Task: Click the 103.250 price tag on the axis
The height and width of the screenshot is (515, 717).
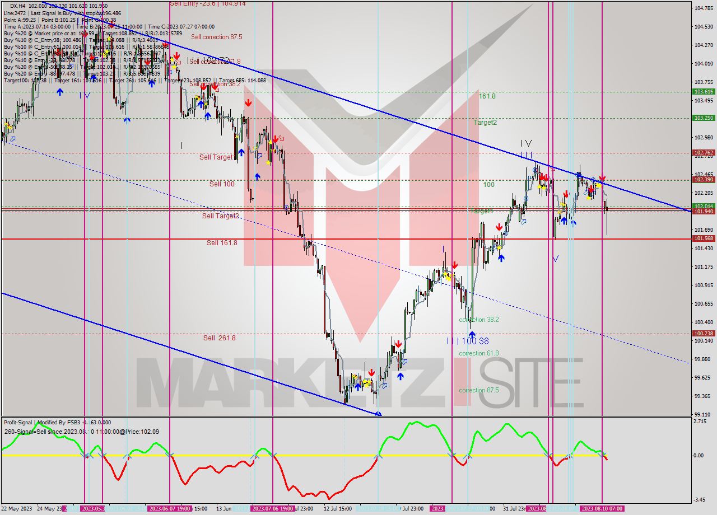Action: click(x=703, y=118)
